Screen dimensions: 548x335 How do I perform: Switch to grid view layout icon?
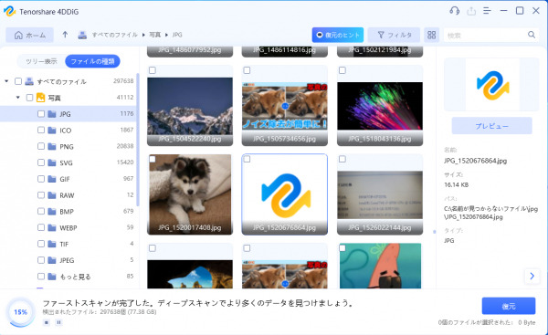(x=432, y=35)
